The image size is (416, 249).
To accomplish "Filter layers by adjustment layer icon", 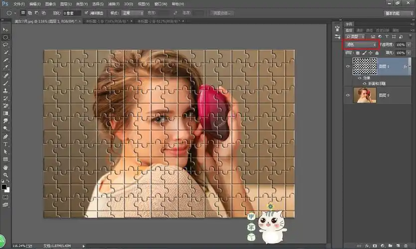I will (x=380, y=36).
